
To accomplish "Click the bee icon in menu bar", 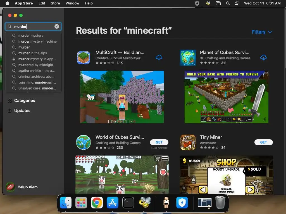I will point(208,3).
